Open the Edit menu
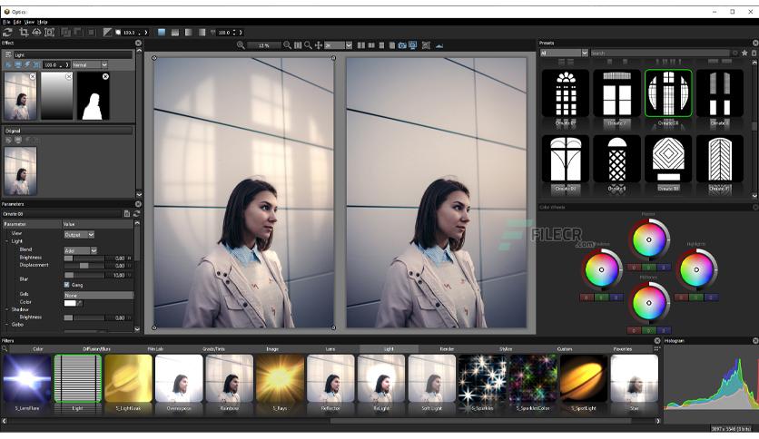The image size is (759, 439). 17,22
